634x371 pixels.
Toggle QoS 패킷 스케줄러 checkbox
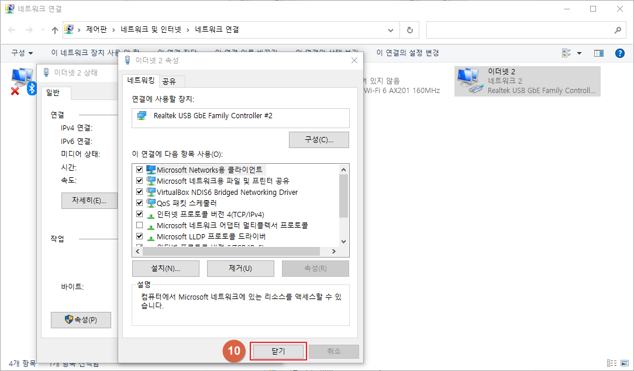[140, 202]
